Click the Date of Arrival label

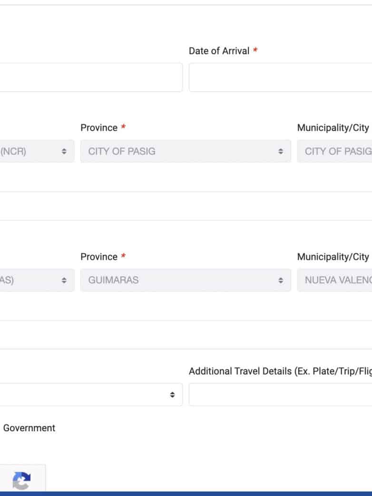click(x=219, y=51)
